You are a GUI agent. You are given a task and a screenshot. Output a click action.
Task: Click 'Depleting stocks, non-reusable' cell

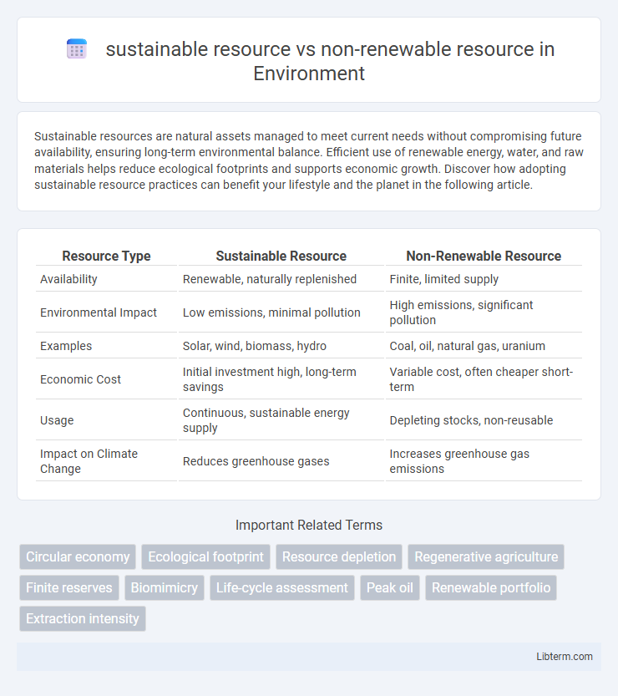point(484,420)
